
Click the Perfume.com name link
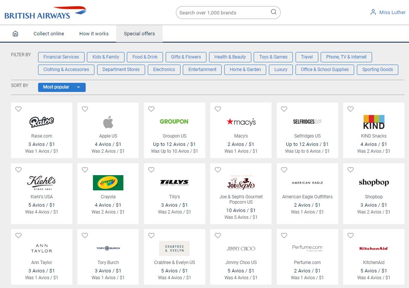tap(307, 263)
